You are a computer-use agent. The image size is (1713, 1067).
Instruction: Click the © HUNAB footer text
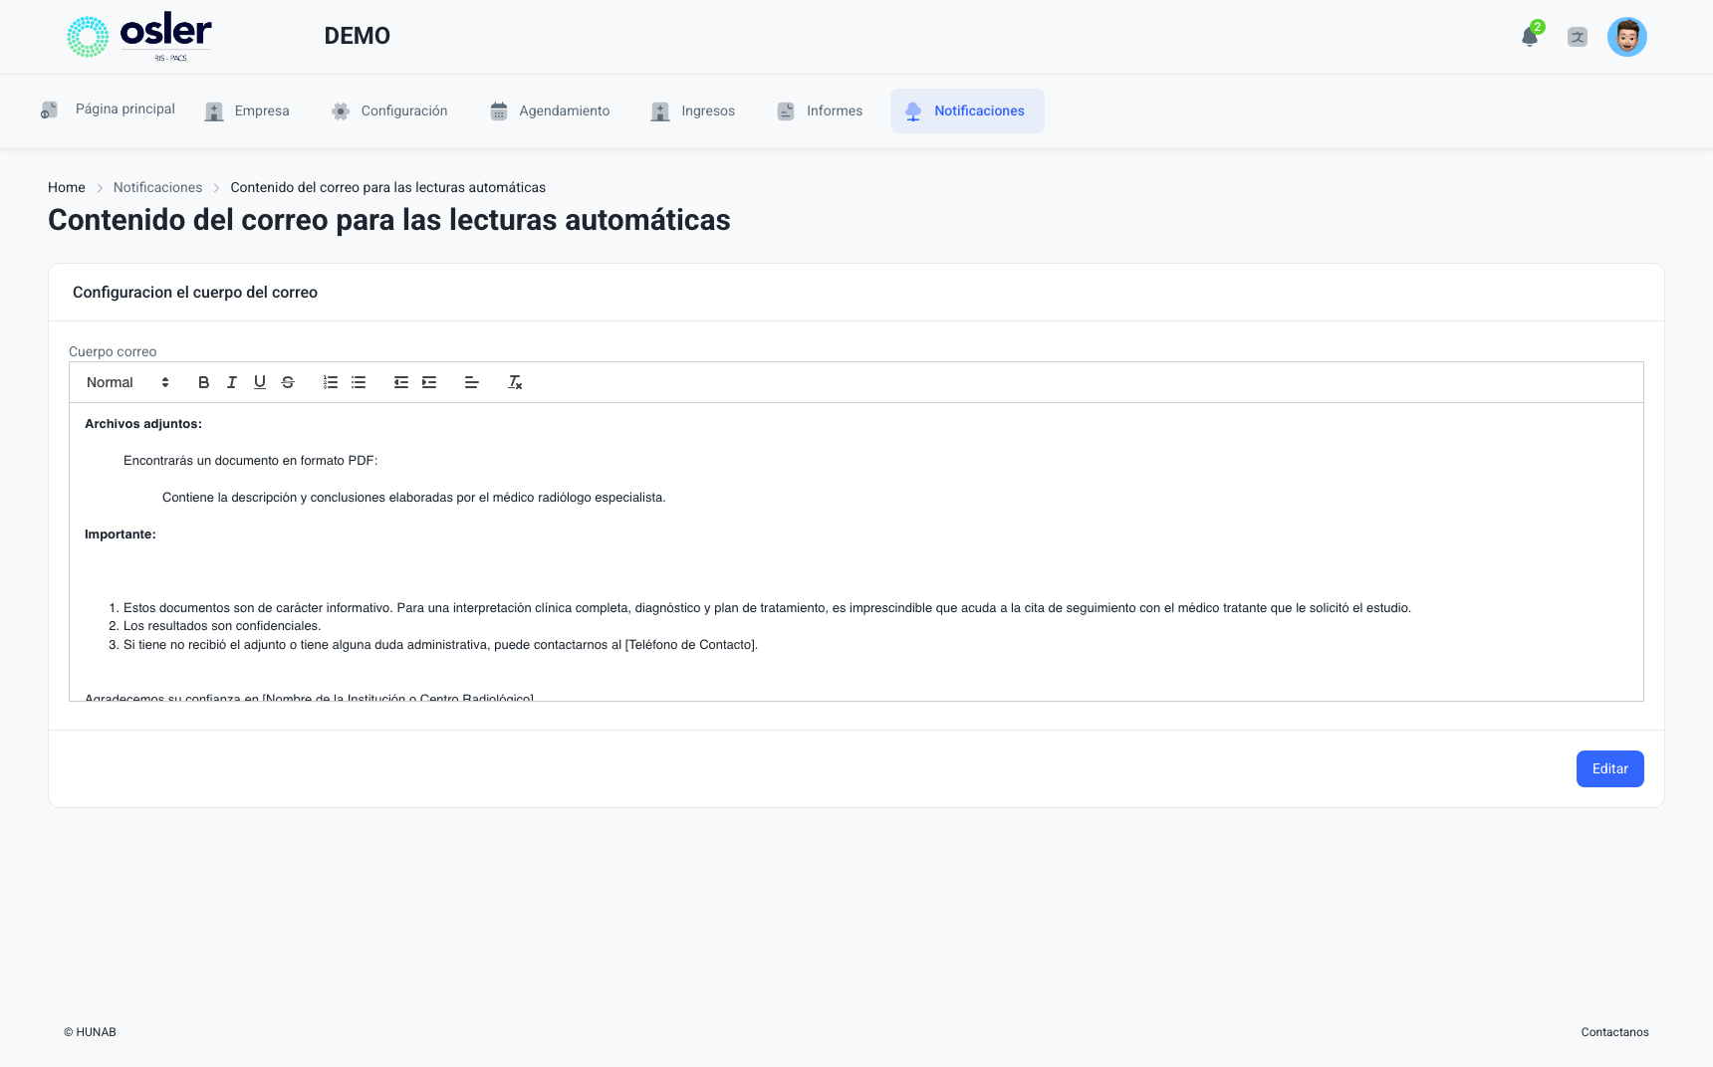(x=90, y=1032)
